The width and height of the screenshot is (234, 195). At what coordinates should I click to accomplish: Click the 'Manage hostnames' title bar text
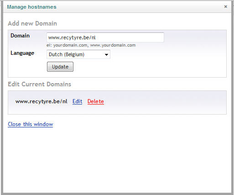click(31, 7)
